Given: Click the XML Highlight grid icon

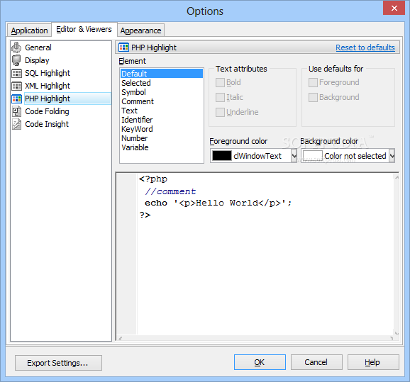Looking at the screenshot, I should 16,86.
